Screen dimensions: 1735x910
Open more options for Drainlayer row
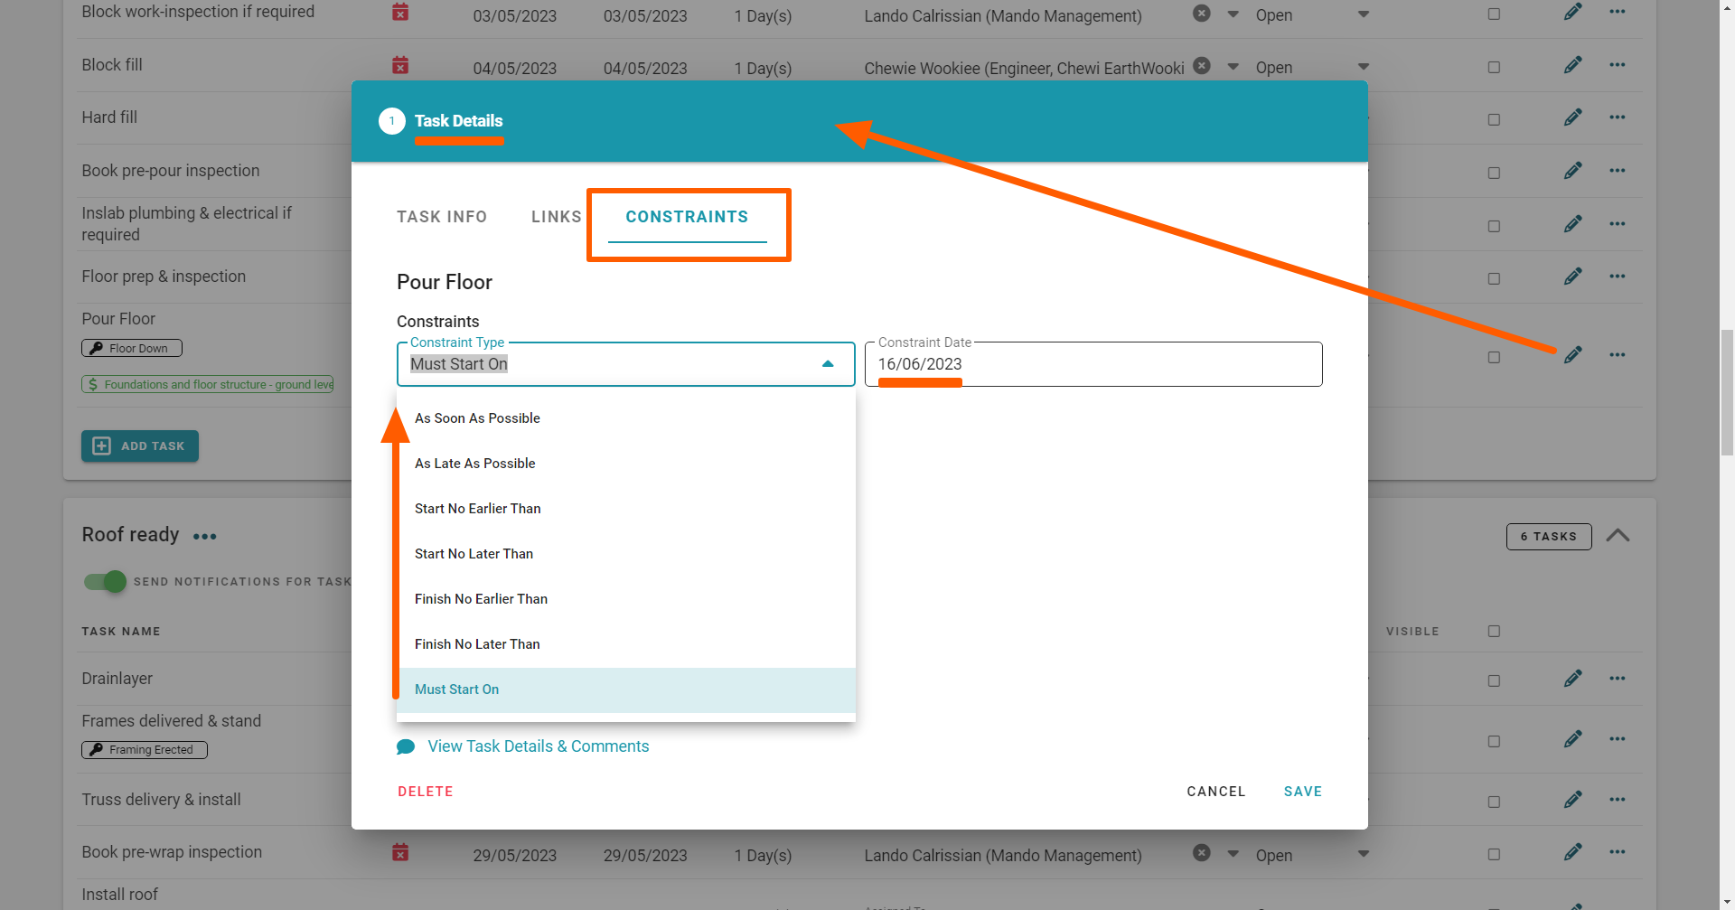(1618, 679)
